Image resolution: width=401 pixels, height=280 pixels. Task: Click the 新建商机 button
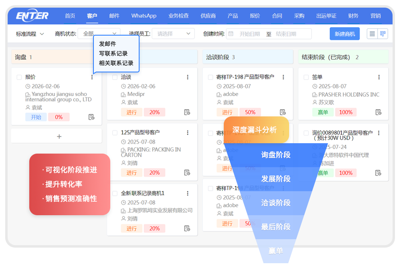click(345, 34)
